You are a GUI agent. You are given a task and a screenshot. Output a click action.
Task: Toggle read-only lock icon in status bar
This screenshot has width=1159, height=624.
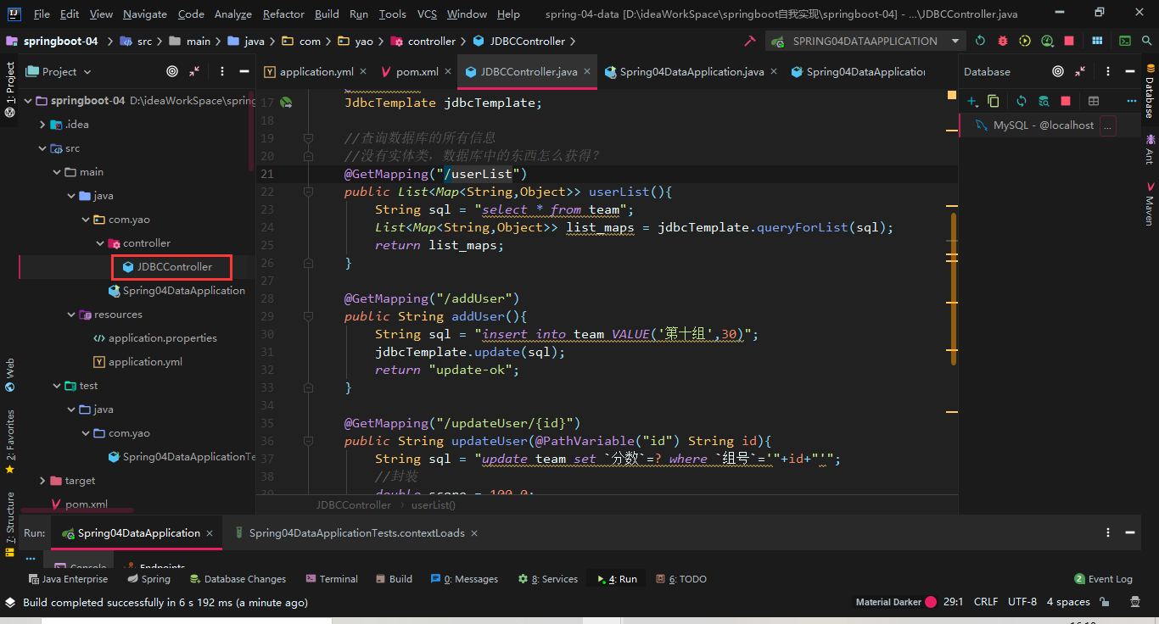1105,602
